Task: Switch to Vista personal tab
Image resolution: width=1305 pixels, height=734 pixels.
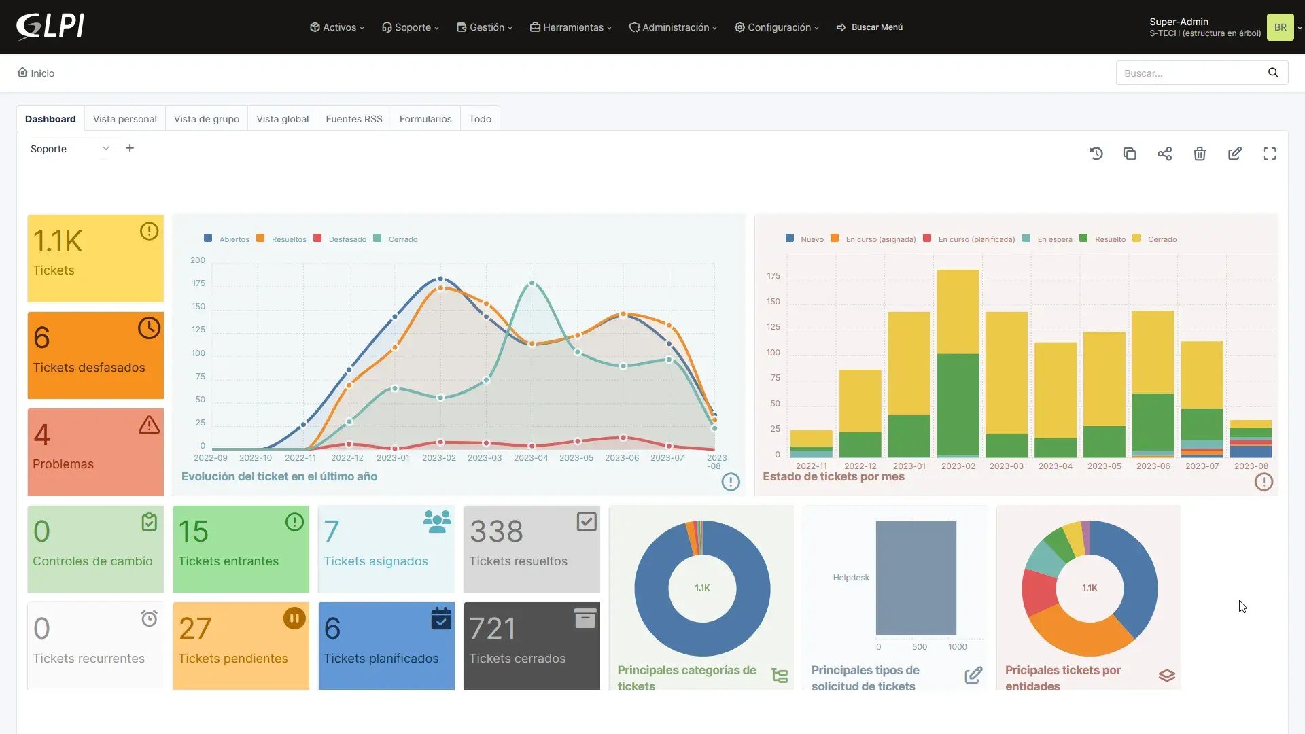Action: [x=125, y=119]
